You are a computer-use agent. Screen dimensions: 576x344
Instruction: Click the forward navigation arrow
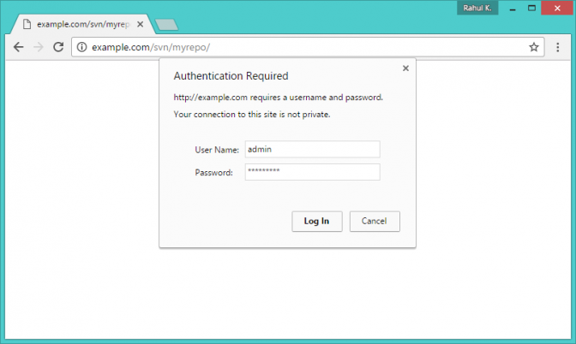pyautogui.click(x=39, y=47)
